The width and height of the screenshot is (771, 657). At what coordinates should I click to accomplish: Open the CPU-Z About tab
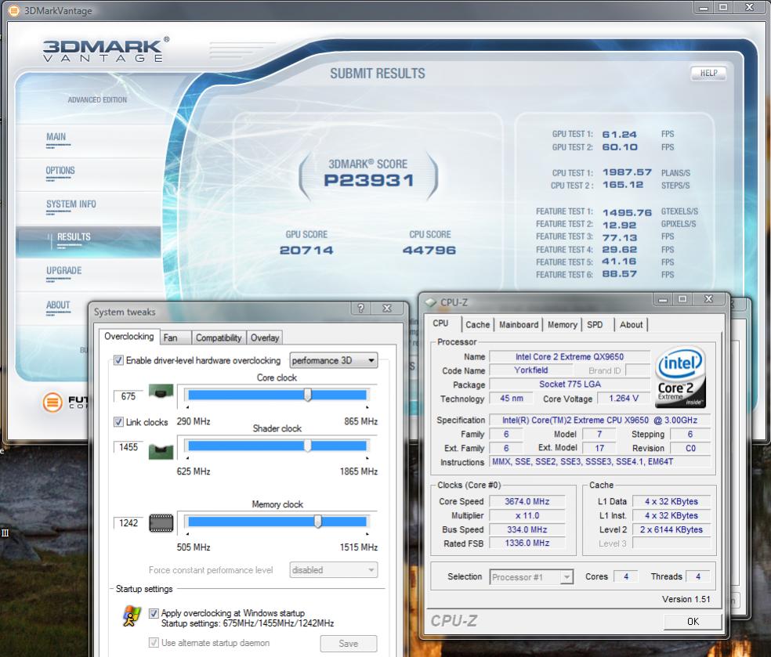coord(632,325)
